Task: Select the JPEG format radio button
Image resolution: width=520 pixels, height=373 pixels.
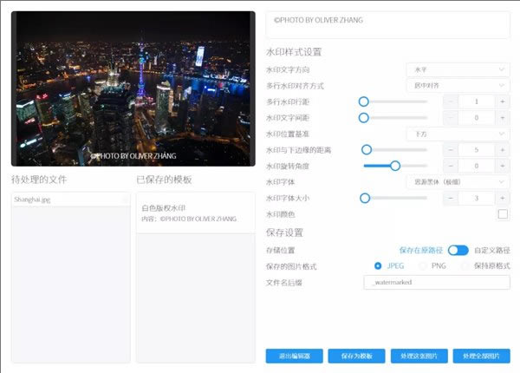Action: click(378, 265)
